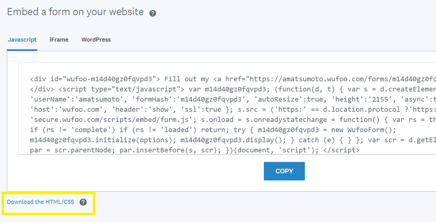Open the Download the HTML/CSS link
Screen dimensions: 436x222
40,202
